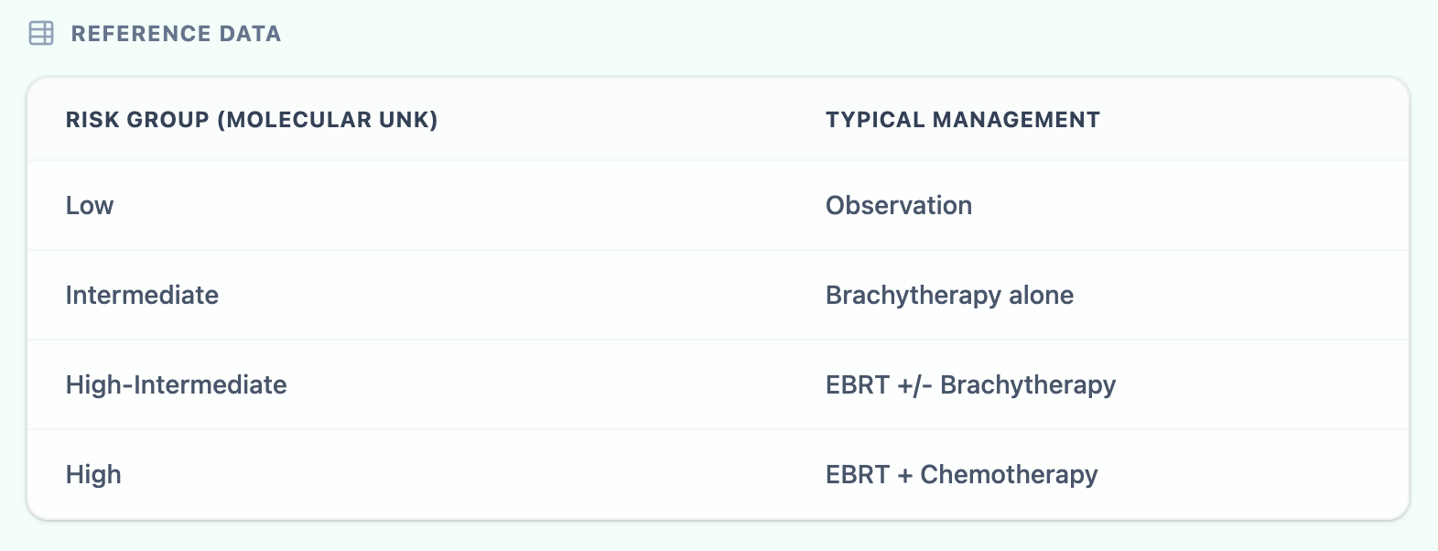
Task: Select the Intermediate risk group cell
Action: tap(142, 296)
